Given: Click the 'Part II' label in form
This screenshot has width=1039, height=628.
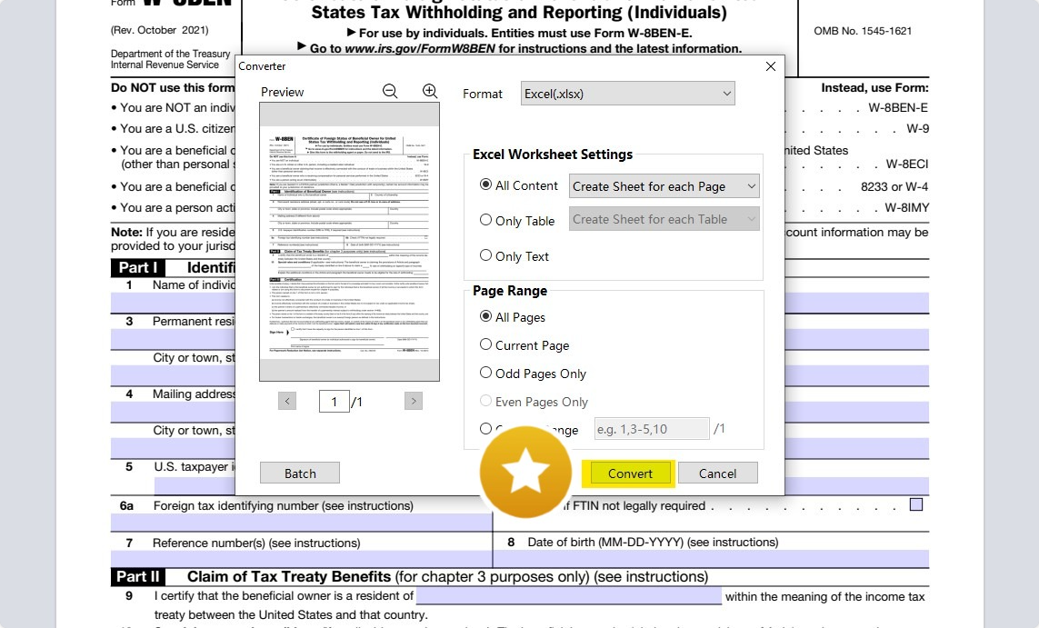Looking at the screenshot, I should [x=138, y=576].
